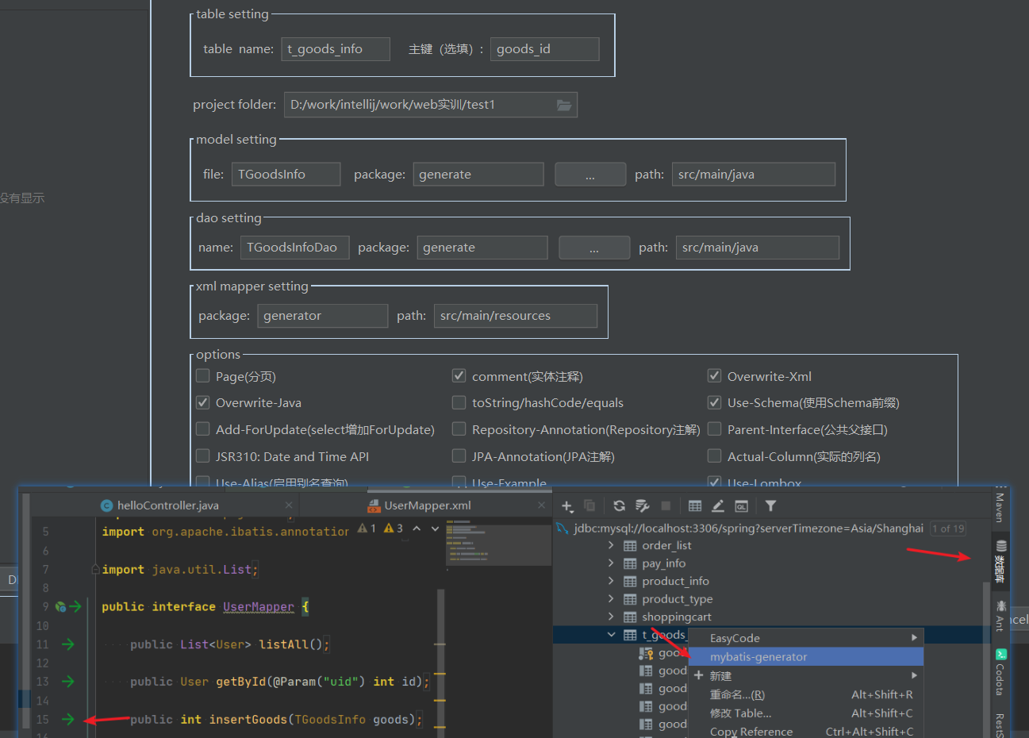Screen dimensions: 1029x738
Task: Open the 新建 submenu
Action: pos(806,676)
